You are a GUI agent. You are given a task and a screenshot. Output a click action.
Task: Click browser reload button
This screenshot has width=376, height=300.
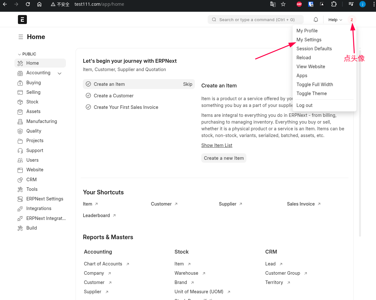[28, 4]
